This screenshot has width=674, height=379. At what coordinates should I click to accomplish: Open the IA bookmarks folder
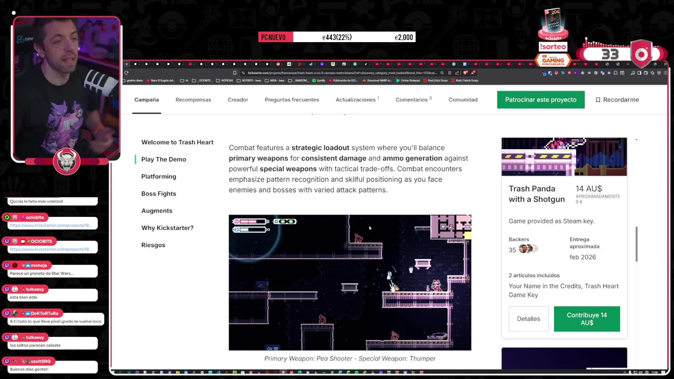tap(184, 81)
